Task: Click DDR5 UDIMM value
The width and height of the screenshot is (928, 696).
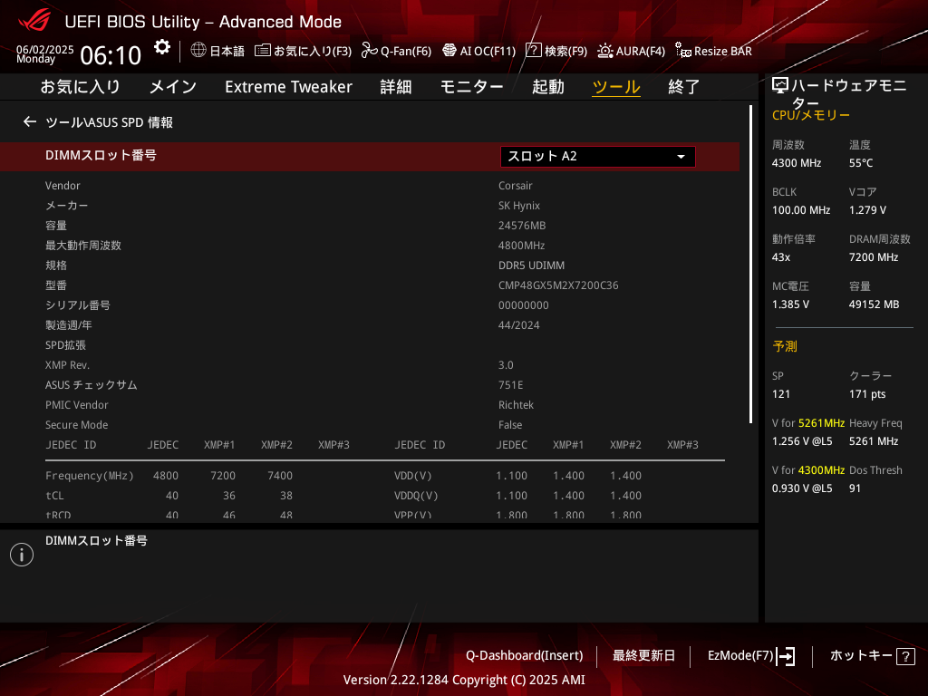Action: tap(531, 266)
